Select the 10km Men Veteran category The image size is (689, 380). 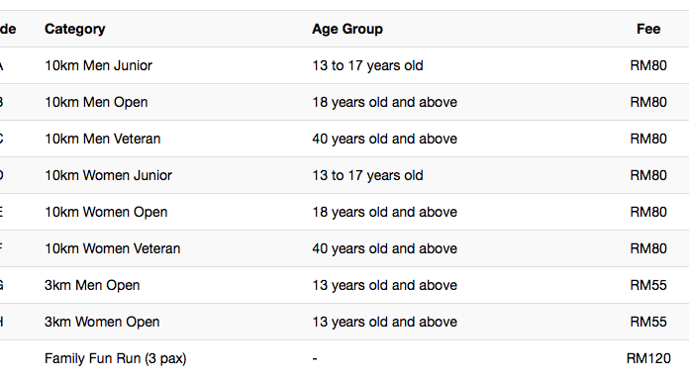click(x=102, y=139)
